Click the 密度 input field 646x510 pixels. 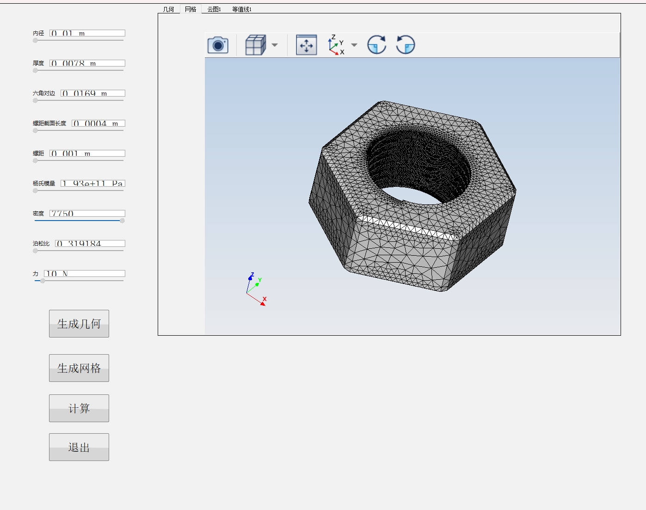point(87,214)
